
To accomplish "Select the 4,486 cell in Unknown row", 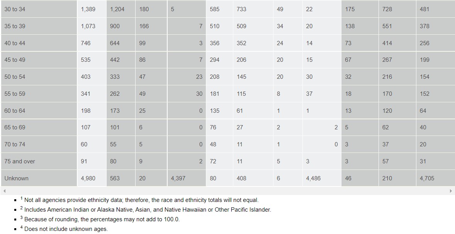I will click(322, 178).
